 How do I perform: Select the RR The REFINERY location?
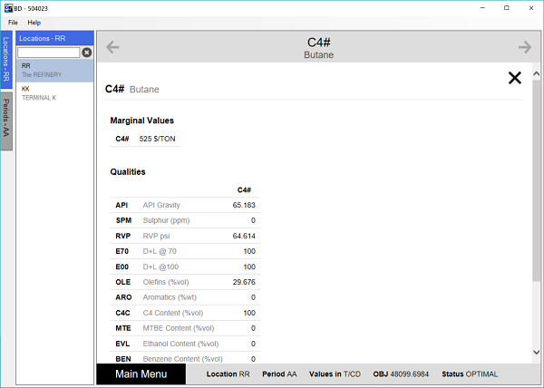click(54, 70)
